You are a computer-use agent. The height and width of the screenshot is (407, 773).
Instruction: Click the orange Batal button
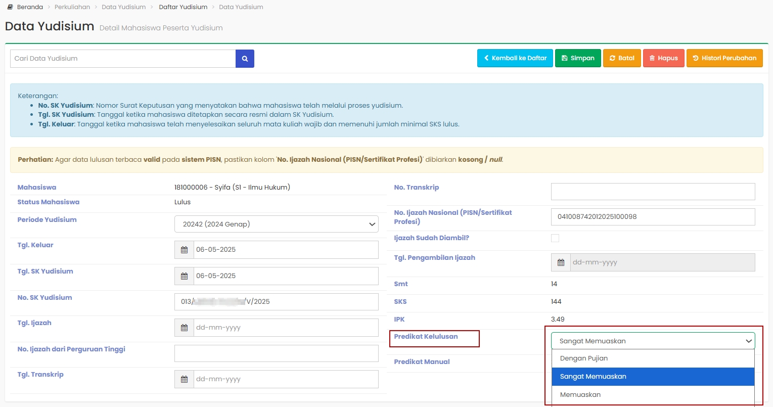tap(622, 58)
